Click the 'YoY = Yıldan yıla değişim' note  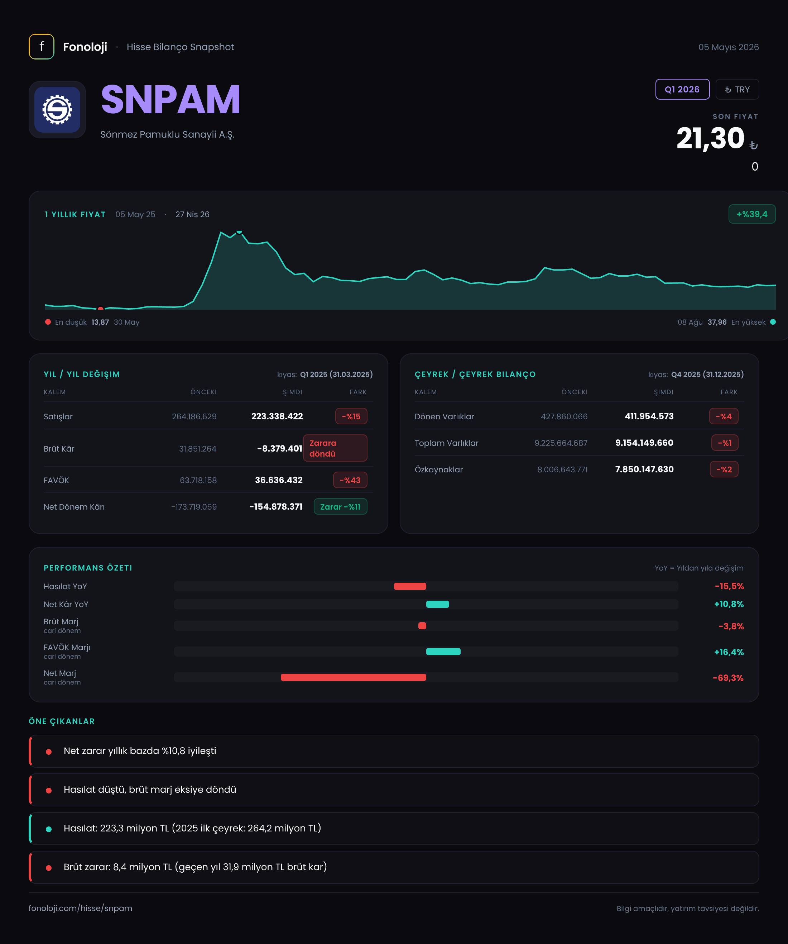[699, 568]
